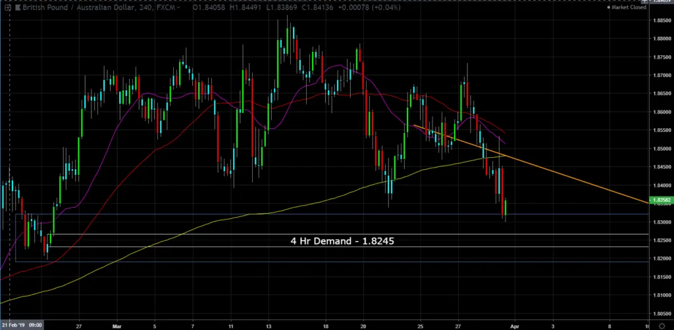Click price level 1.82000 on price scale
Viewport: 674px width, 330px height.
(661, 259)
